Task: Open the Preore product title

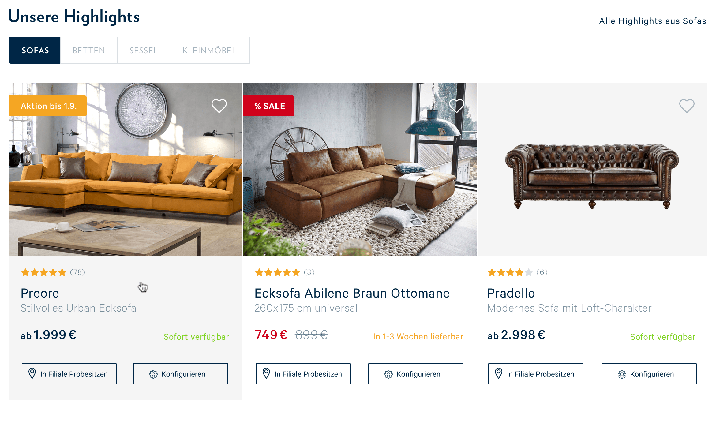Action: (40, 293)
